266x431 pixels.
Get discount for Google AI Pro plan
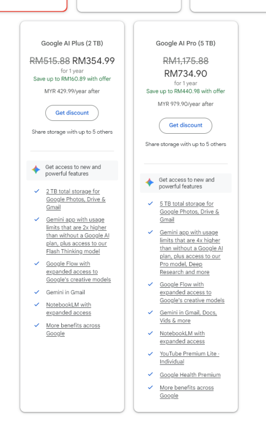pos(186,126)
